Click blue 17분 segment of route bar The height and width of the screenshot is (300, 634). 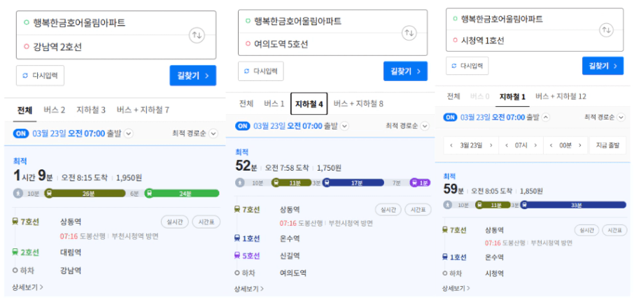[x=353, y=183]
